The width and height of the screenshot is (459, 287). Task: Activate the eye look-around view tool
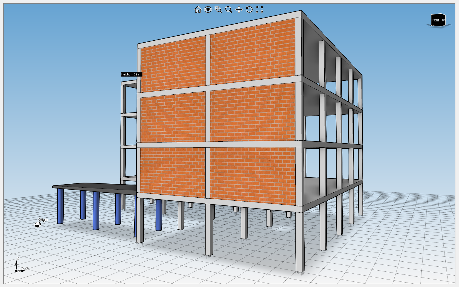pos(208,10)
